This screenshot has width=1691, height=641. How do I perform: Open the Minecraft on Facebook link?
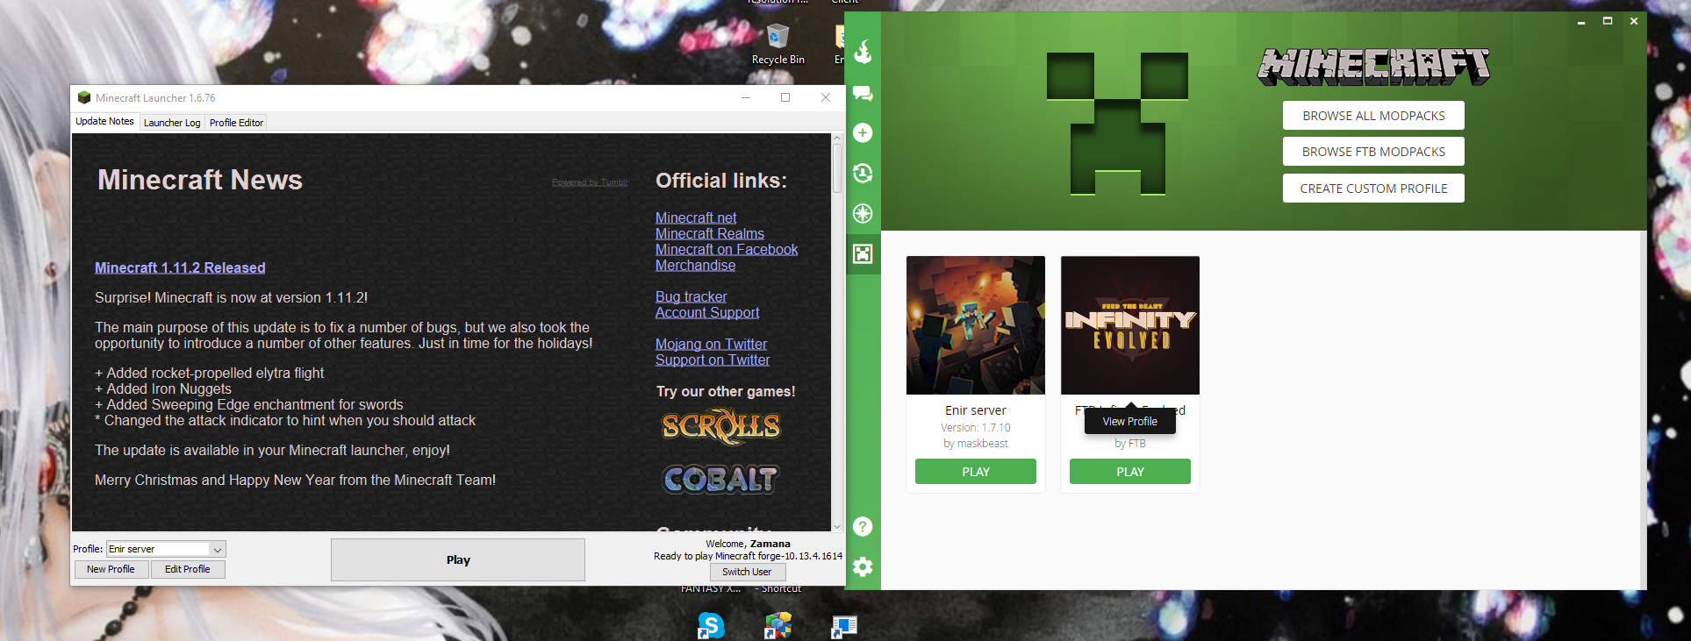(x=727, y=249)
